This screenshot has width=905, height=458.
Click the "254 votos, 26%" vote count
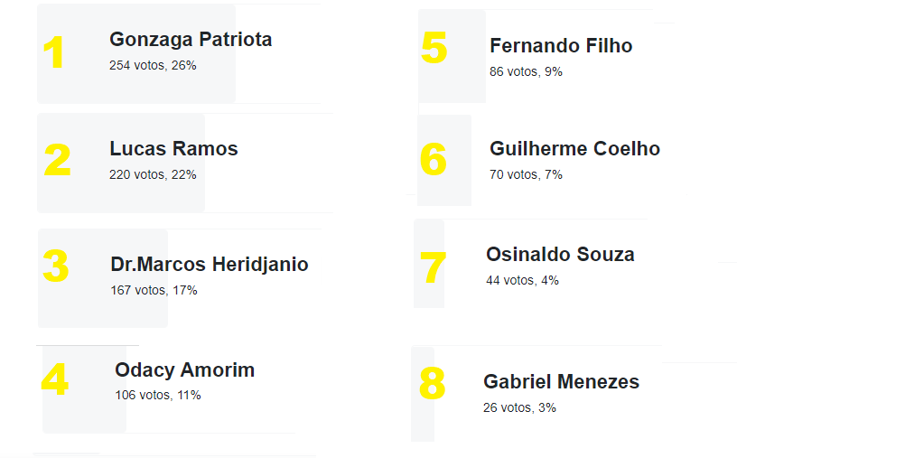153,66
